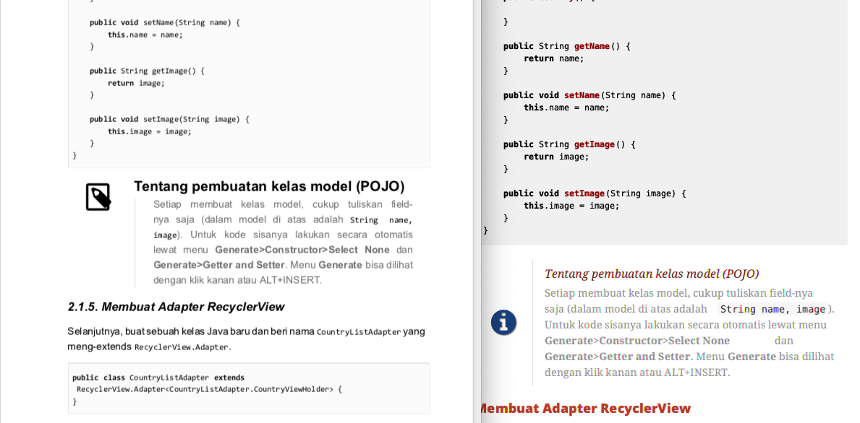Click "this.image = image;" in left code block

(150, 131)
